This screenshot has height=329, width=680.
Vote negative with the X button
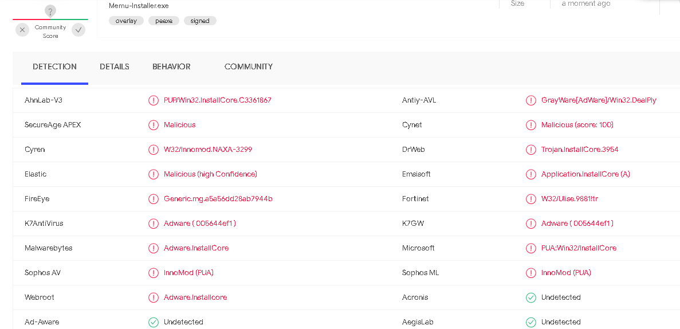22,30
